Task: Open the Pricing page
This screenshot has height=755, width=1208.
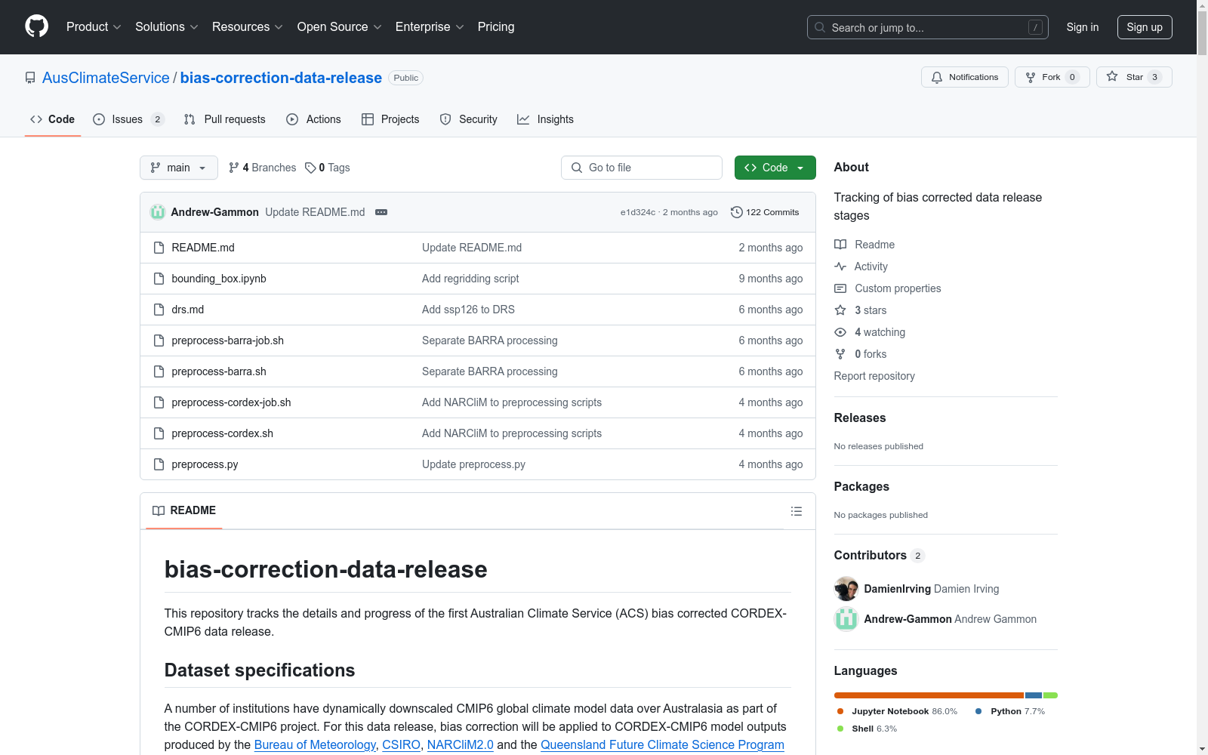Action: coord(496,27)
